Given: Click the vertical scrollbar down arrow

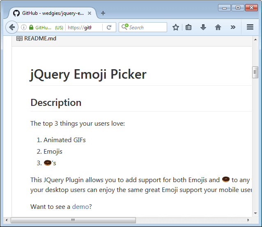Looking at the screenshot, I should (x=255, y=213).
